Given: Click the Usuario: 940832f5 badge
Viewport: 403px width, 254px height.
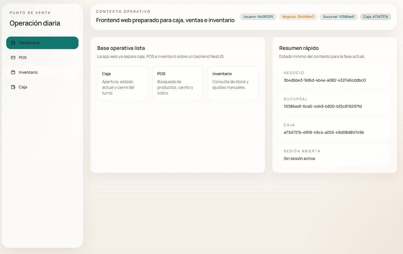Looking at the screenshot, I should [258, 16].
